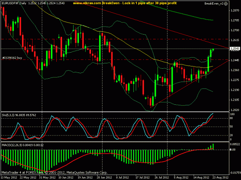Click the 1.2105 price scale value

[x=235, y=100]
